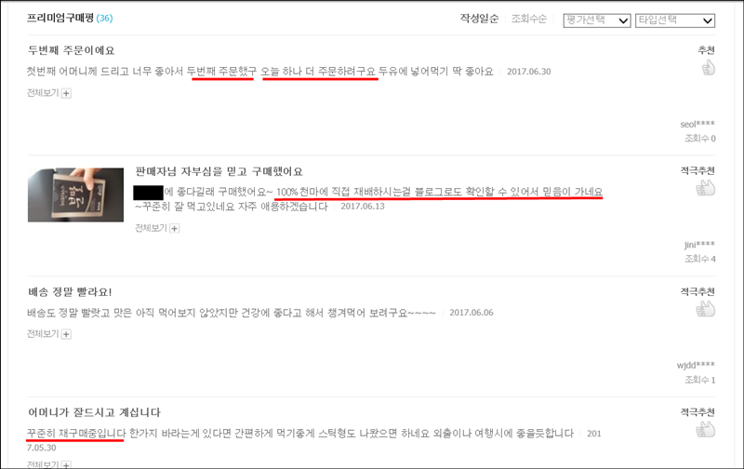Open the 평가선택 dropdown
This screenshot has height=469, width=744.
(596, 20)
